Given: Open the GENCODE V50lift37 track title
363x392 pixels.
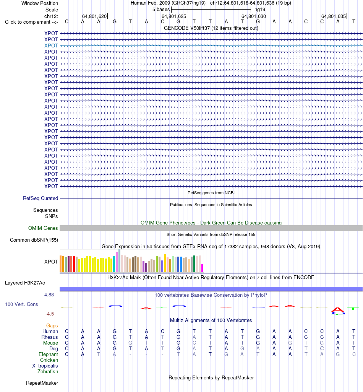Looking at the screenshot, I should coord(211,28).
